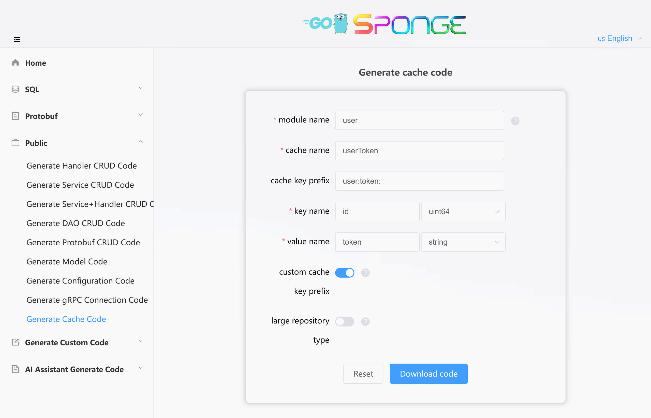This screenshot has height=418, width=651.
Task: Select Generate DAO CRUD Code menu item
Action: [x=76, y=223]
